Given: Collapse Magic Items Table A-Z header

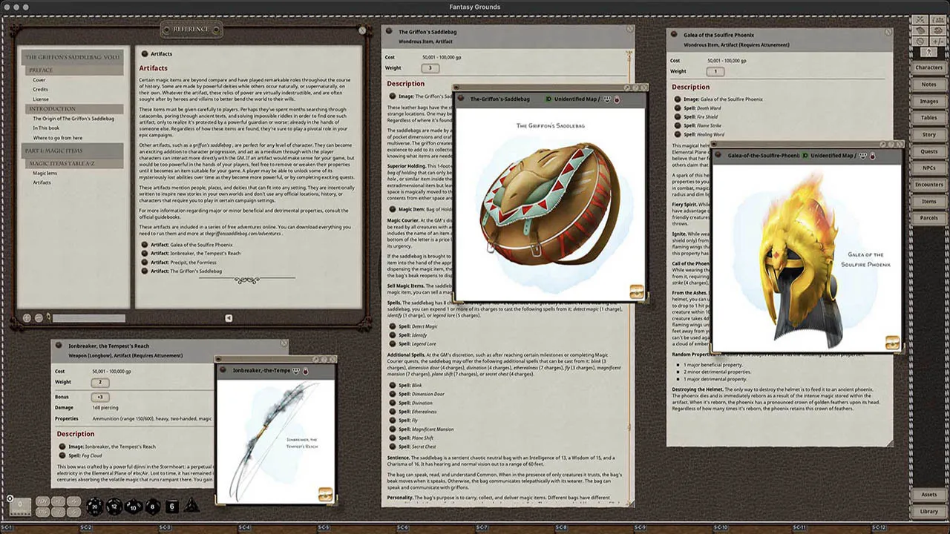Looking at the screenshot, I should [73, 163].
